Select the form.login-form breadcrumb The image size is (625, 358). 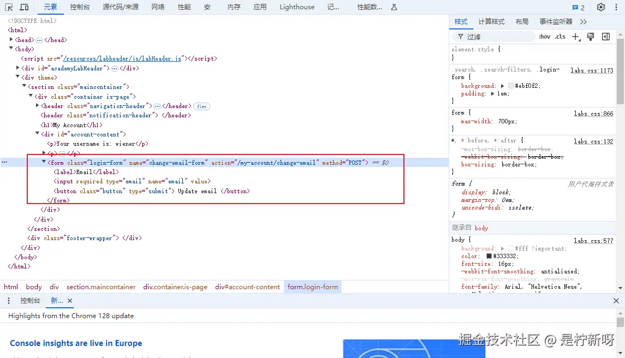tap(313, 287)
